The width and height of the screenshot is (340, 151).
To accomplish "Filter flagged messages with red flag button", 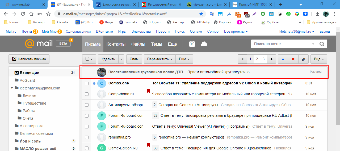I will [293, 59].
